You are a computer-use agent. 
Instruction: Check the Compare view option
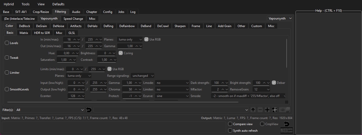tap(230, 124)
